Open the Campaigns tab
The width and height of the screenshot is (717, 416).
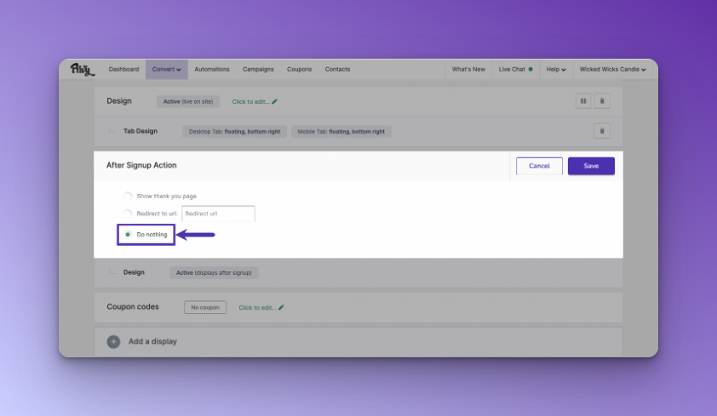pyautogui.click(x=258, y=70)
